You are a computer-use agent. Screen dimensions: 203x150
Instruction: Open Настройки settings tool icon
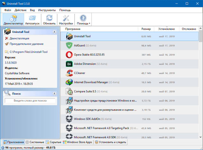(x=66, y=19)
